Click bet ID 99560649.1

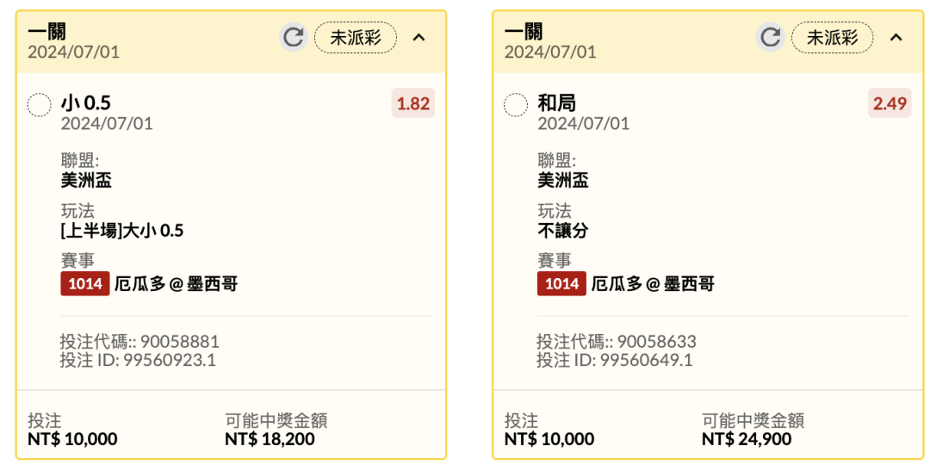click(645, 360)
